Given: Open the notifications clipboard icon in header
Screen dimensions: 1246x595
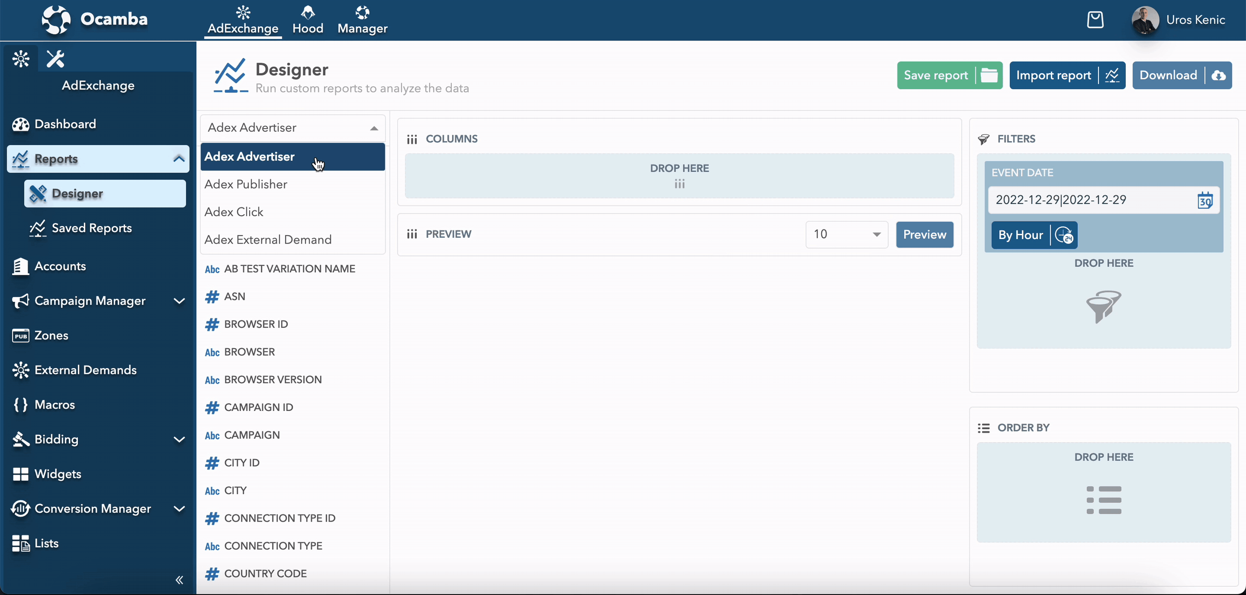Looking at the screenshot, I should tap(1095, 20).
